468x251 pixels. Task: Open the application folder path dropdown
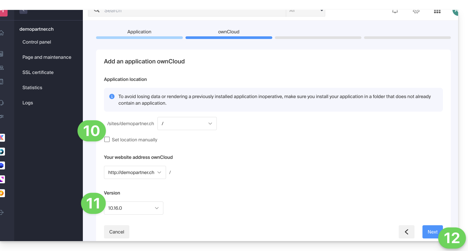[x=187, y=124]
